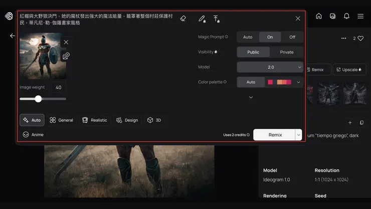
Task: Select the General style
Action: (x=61, y=120)
